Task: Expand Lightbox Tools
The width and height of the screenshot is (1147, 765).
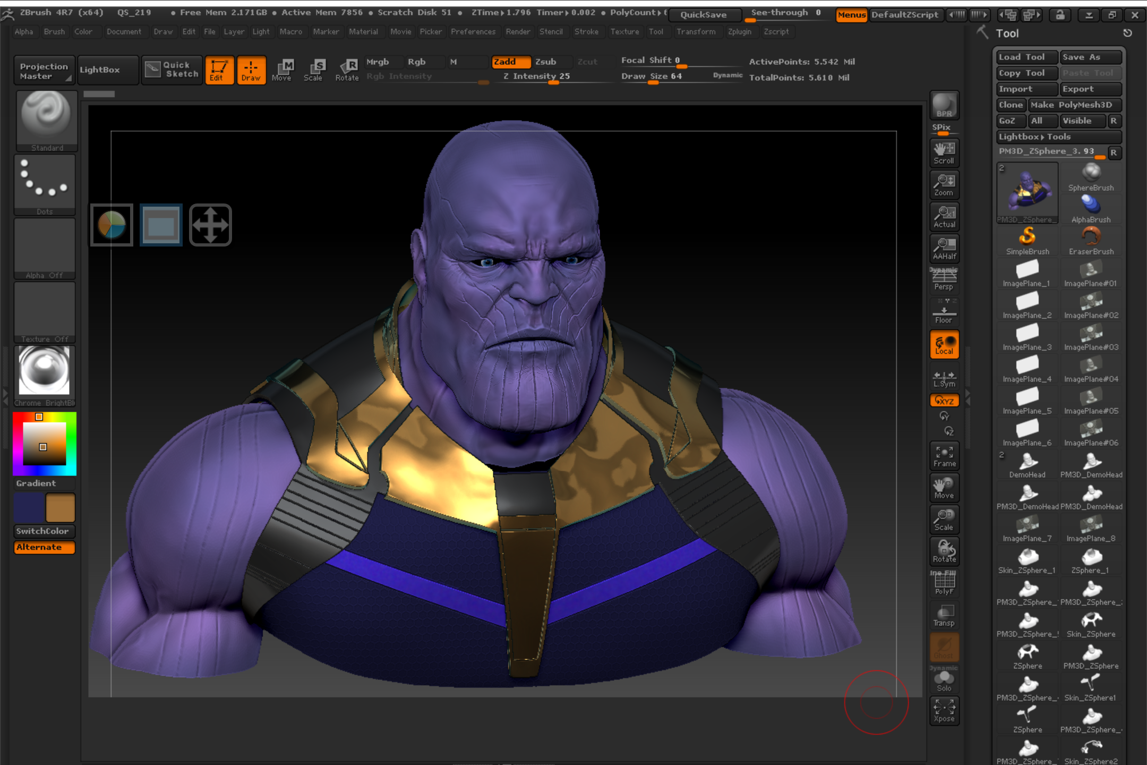Action: (x=1059, y=137)
